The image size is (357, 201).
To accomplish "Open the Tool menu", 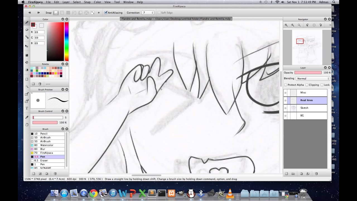I will coord(117,2).
